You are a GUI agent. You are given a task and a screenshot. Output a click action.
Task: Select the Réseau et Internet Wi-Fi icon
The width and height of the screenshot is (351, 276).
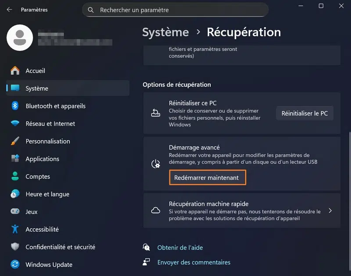coord(15,124)
